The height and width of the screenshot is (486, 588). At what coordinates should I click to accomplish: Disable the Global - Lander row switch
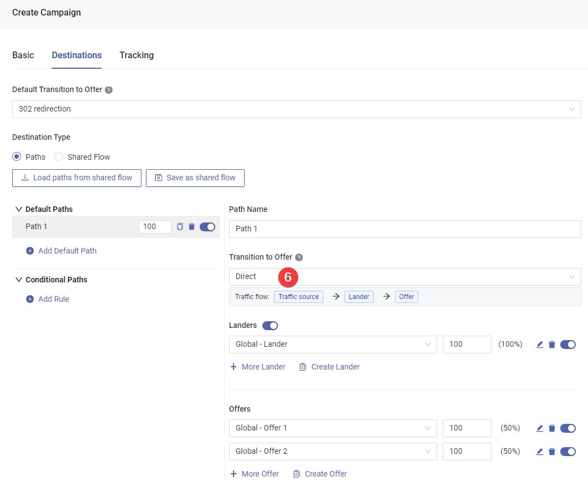click(567, 344)
